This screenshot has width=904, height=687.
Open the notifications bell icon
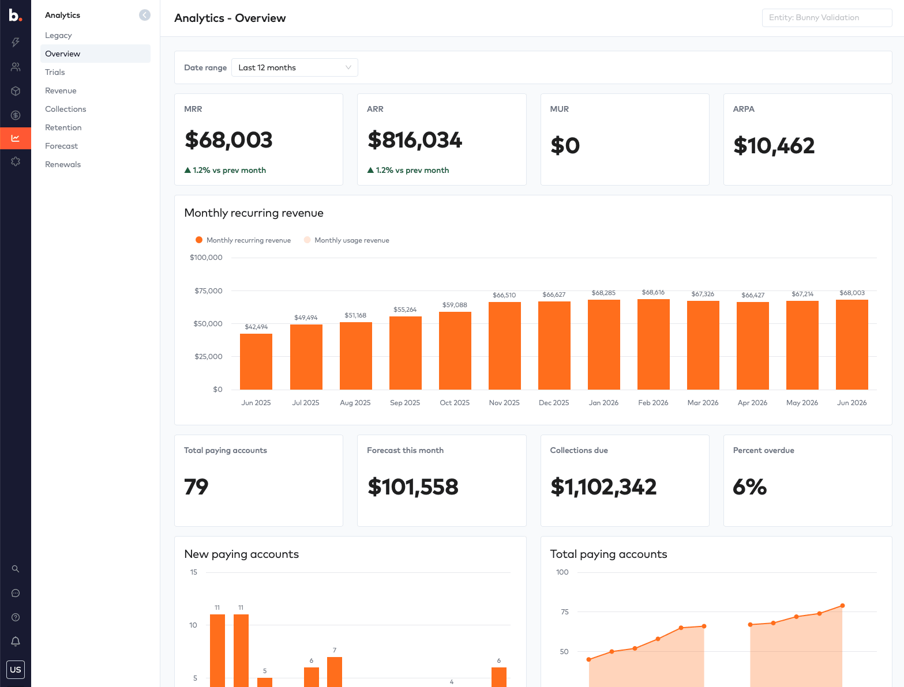tap(16, 641)
